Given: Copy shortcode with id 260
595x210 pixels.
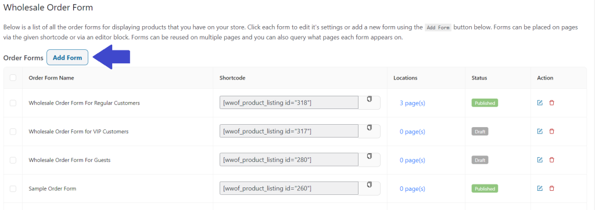Looking at the screenshot, I should [x=369, y=185].
